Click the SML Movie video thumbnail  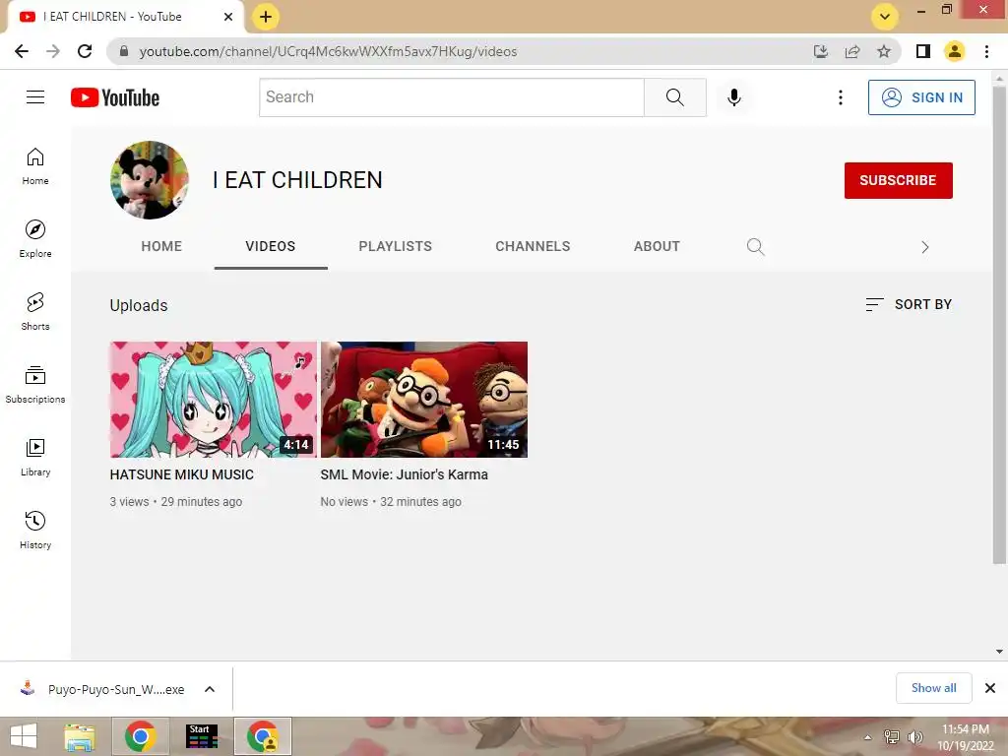(424, 400)
